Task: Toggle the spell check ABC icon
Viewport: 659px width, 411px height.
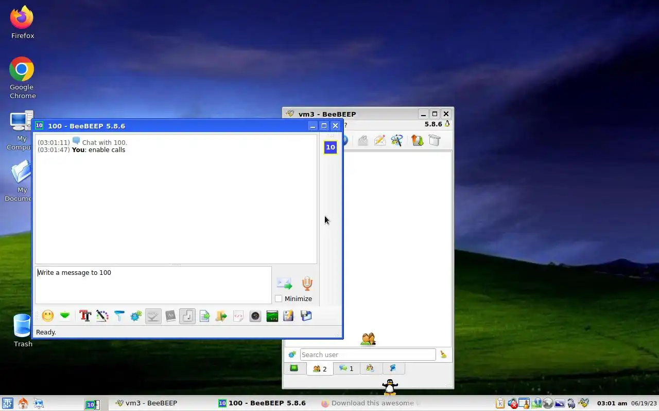Action: click(153, 316)
